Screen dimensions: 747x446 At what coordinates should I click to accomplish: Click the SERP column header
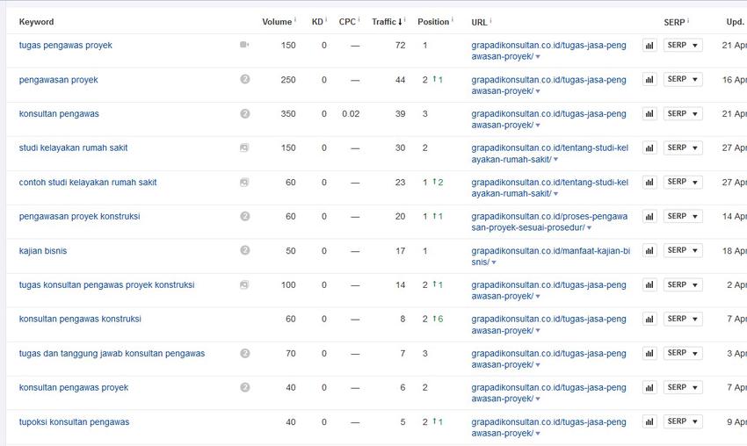pos(674,22)
